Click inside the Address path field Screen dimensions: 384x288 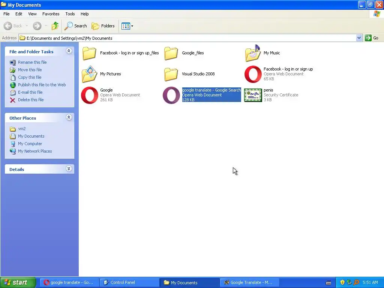click(x=187, y=38)
